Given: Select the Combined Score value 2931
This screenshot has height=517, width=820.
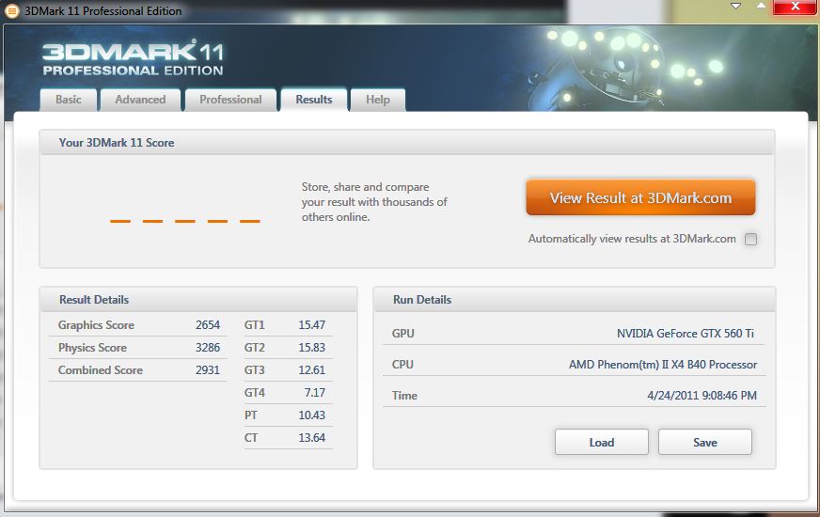Looking at the screenshot, I should [208, 370].
